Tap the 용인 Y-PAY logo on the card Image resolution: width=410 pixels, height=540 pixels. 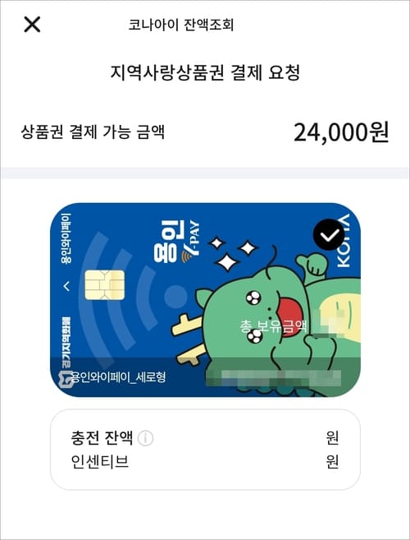[177, 244]
